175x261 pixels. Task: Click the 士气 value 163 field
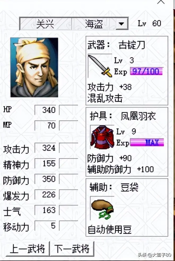(45, 210)
